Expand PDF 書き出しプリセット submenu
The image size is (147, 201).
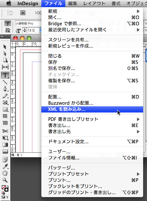pos(92,119)
